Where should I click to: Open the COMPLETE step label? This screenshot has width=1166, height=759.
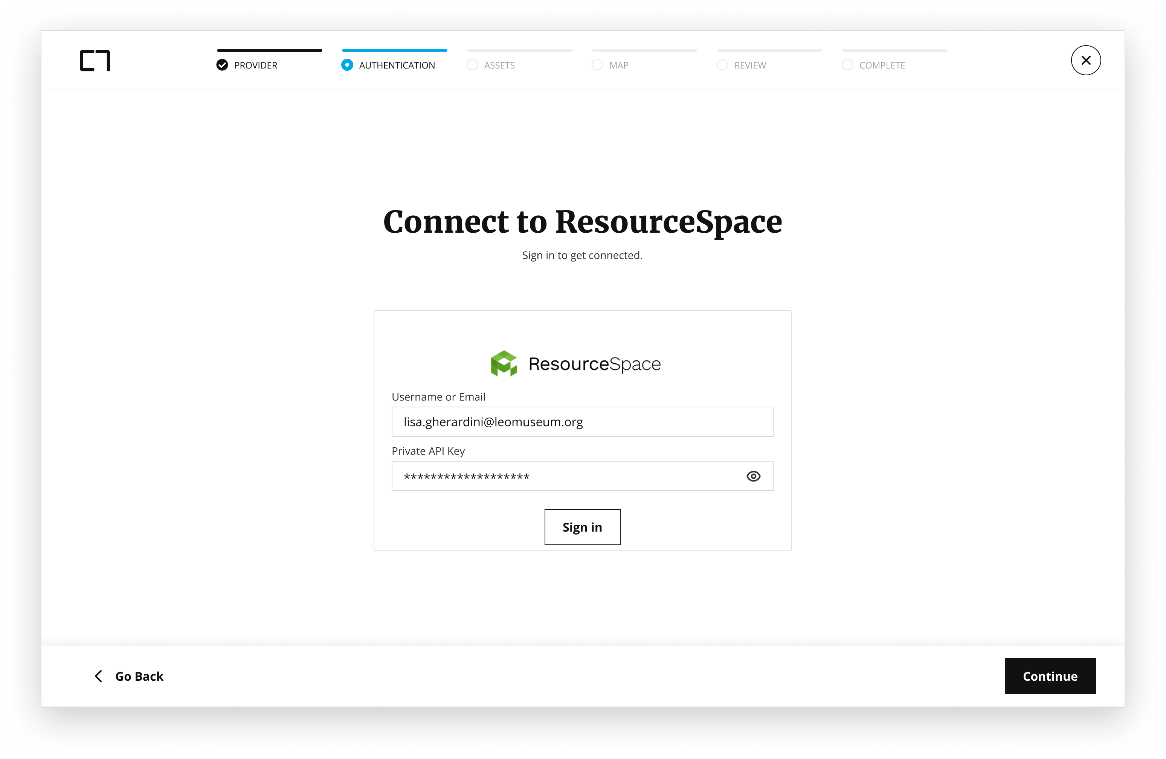(882, 65)
